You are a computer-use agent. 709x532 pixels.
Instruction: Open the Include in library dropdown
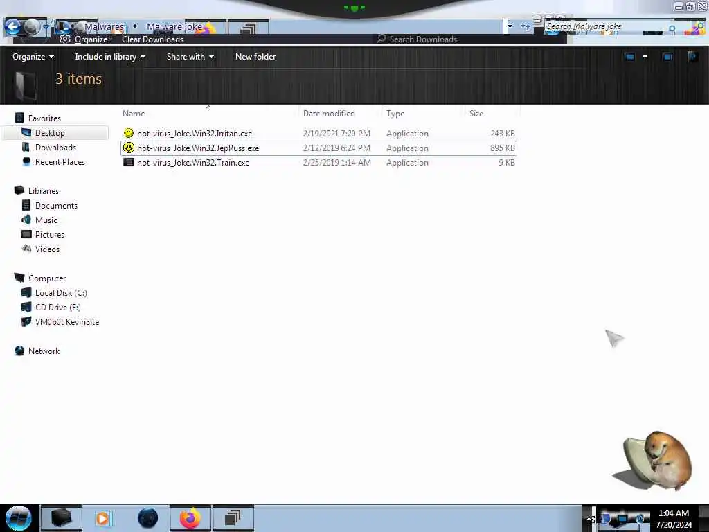[110, 57]
